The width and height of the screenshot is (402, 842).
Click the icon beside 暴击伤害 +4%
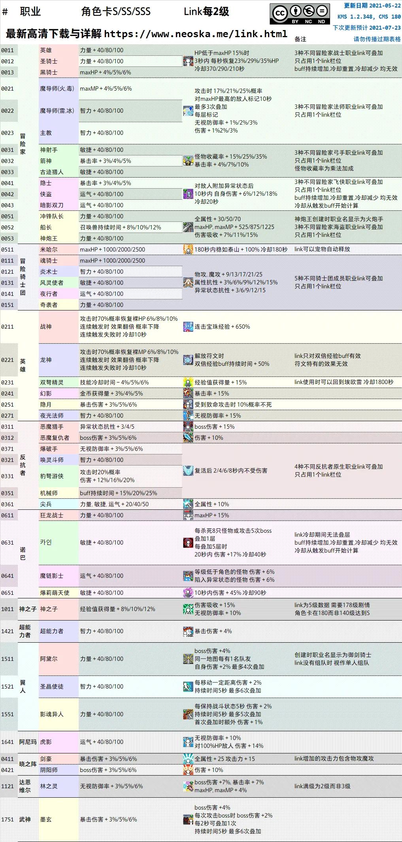click(x=188, y=632)
